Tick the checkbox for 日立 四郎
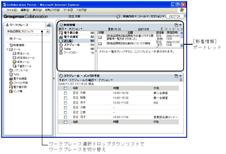The height and width of the screenshot is (154, 226). [x=65, y=98]
